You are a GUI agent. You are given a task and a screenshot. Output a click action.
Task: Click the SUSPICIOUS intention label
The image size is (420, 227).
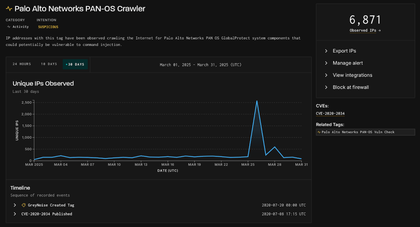point(48,27)
